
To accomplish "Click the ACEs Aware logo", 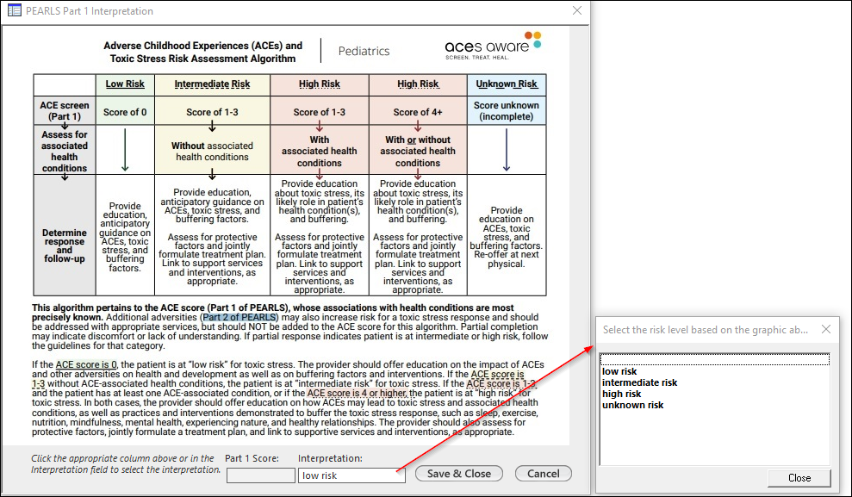I will [493, 47].
